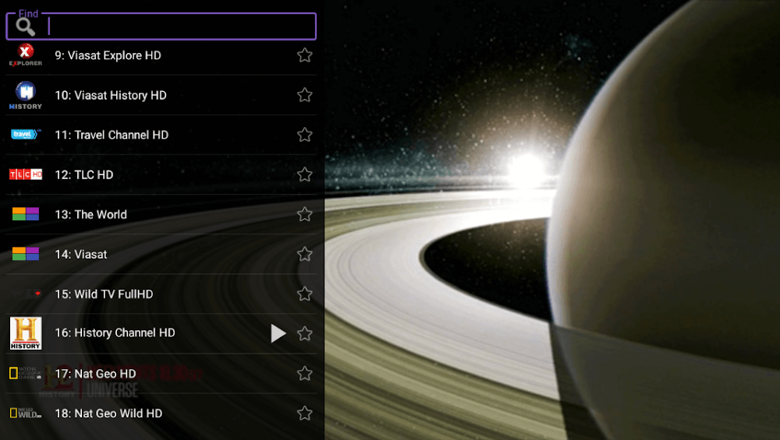The height and width of the screenshot is (440, 780).
Task: Click the TLC HD channel logo
Action: click(x=26, y=174)
